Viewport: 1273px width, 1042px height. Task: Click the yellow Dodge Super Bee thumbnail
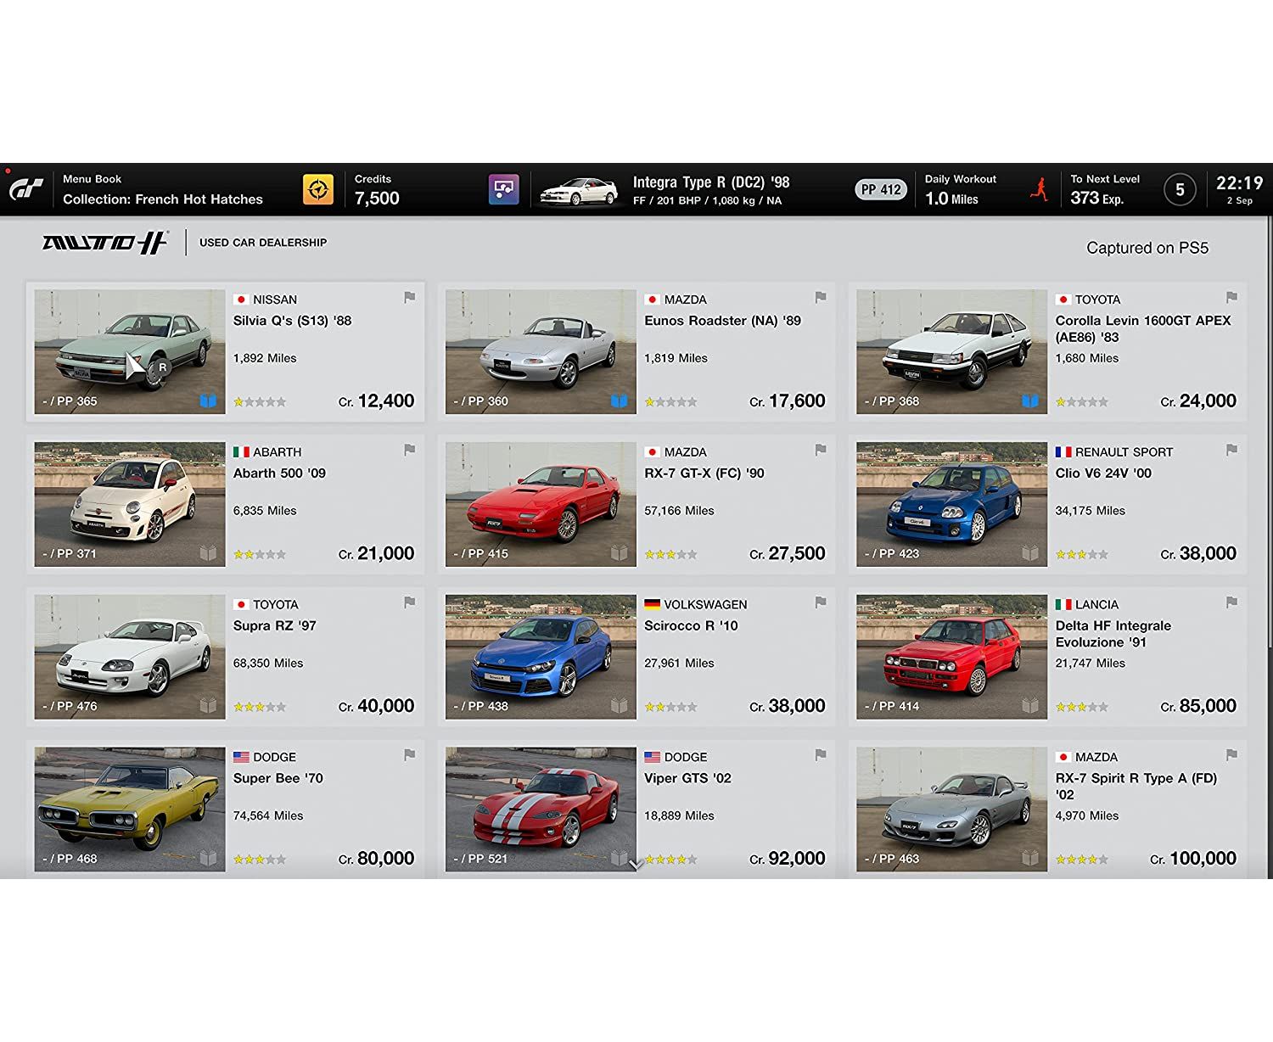(x=130, y=809)
